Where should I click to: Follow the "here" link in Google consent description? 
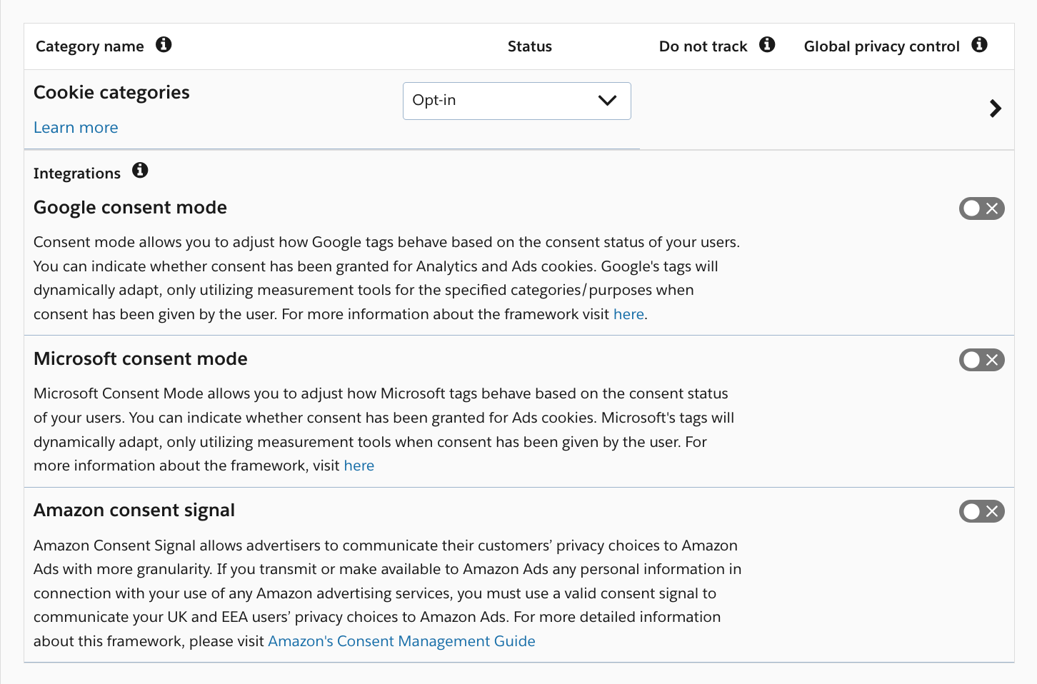click(x=628, y=314)
